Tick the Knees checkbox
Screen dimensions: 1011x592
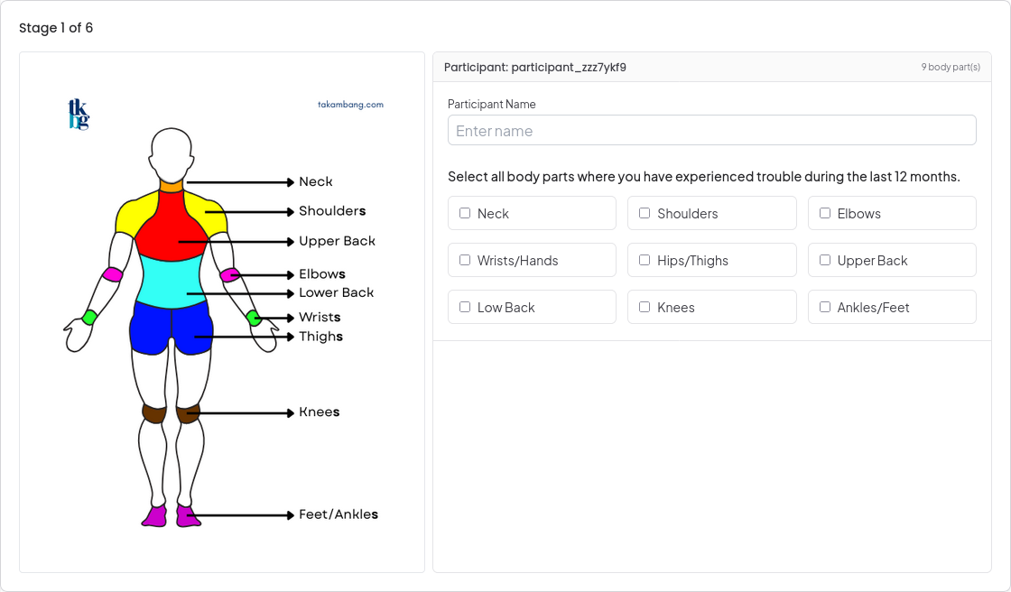645,307
